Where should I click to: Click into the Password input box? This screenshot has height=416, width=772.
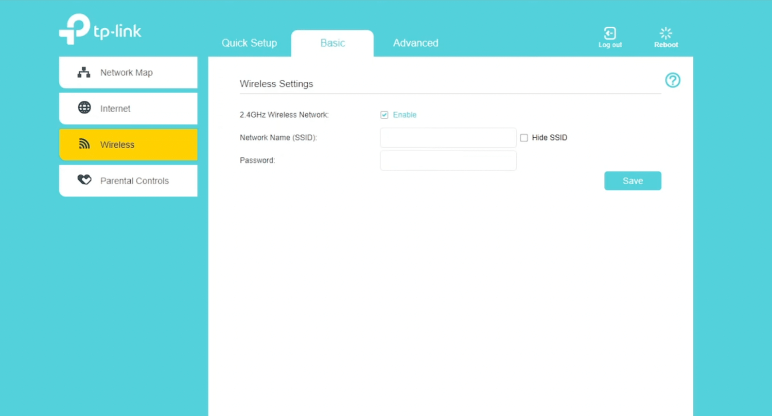tap(448, 160)
